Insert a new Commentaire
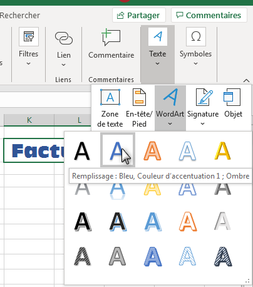This screenshot has height=287, width=253. pyautogui.click(x=111, y=44)
